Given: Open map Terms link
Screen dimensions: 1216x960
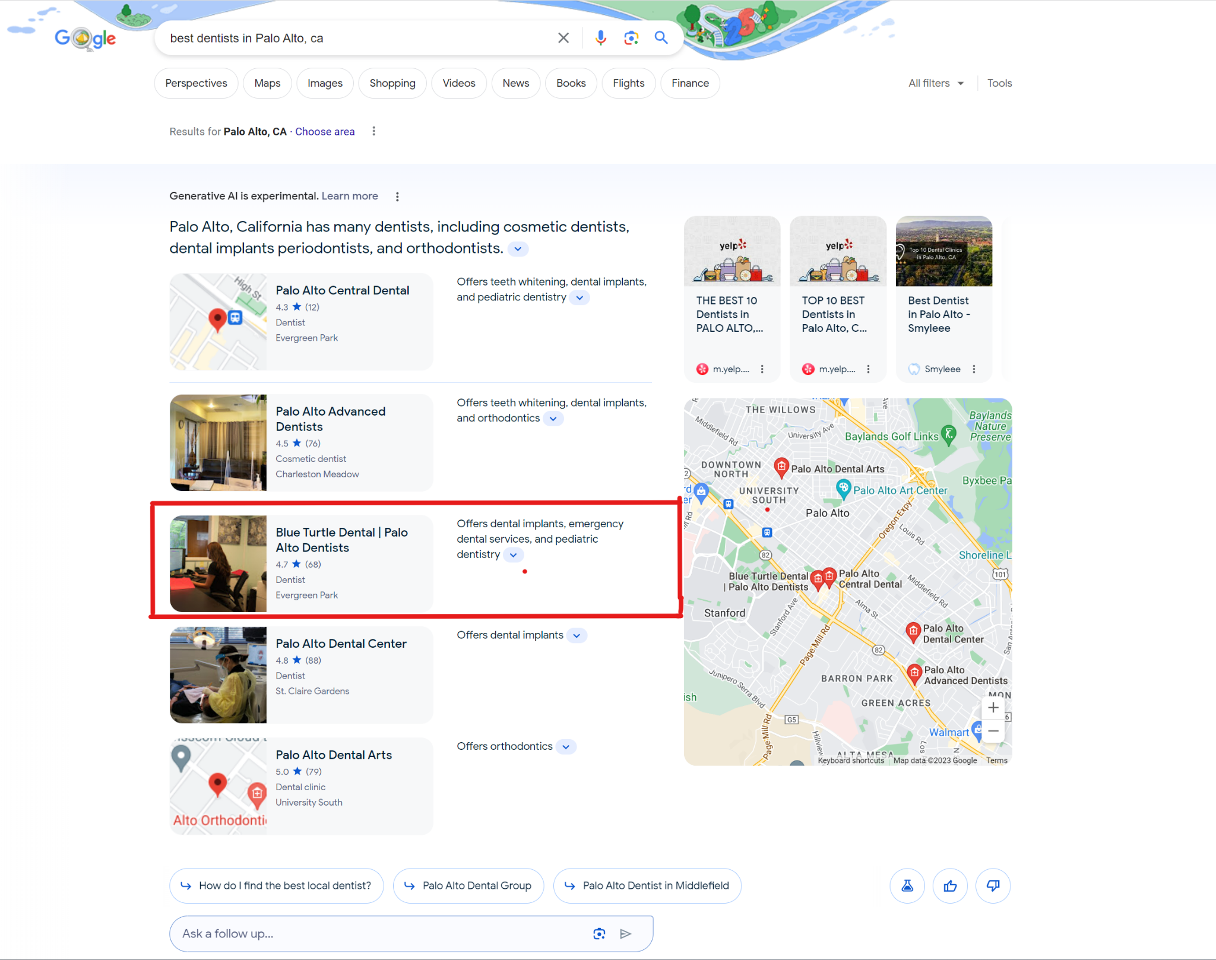Looking at the screenshot, I should point(997,761).
